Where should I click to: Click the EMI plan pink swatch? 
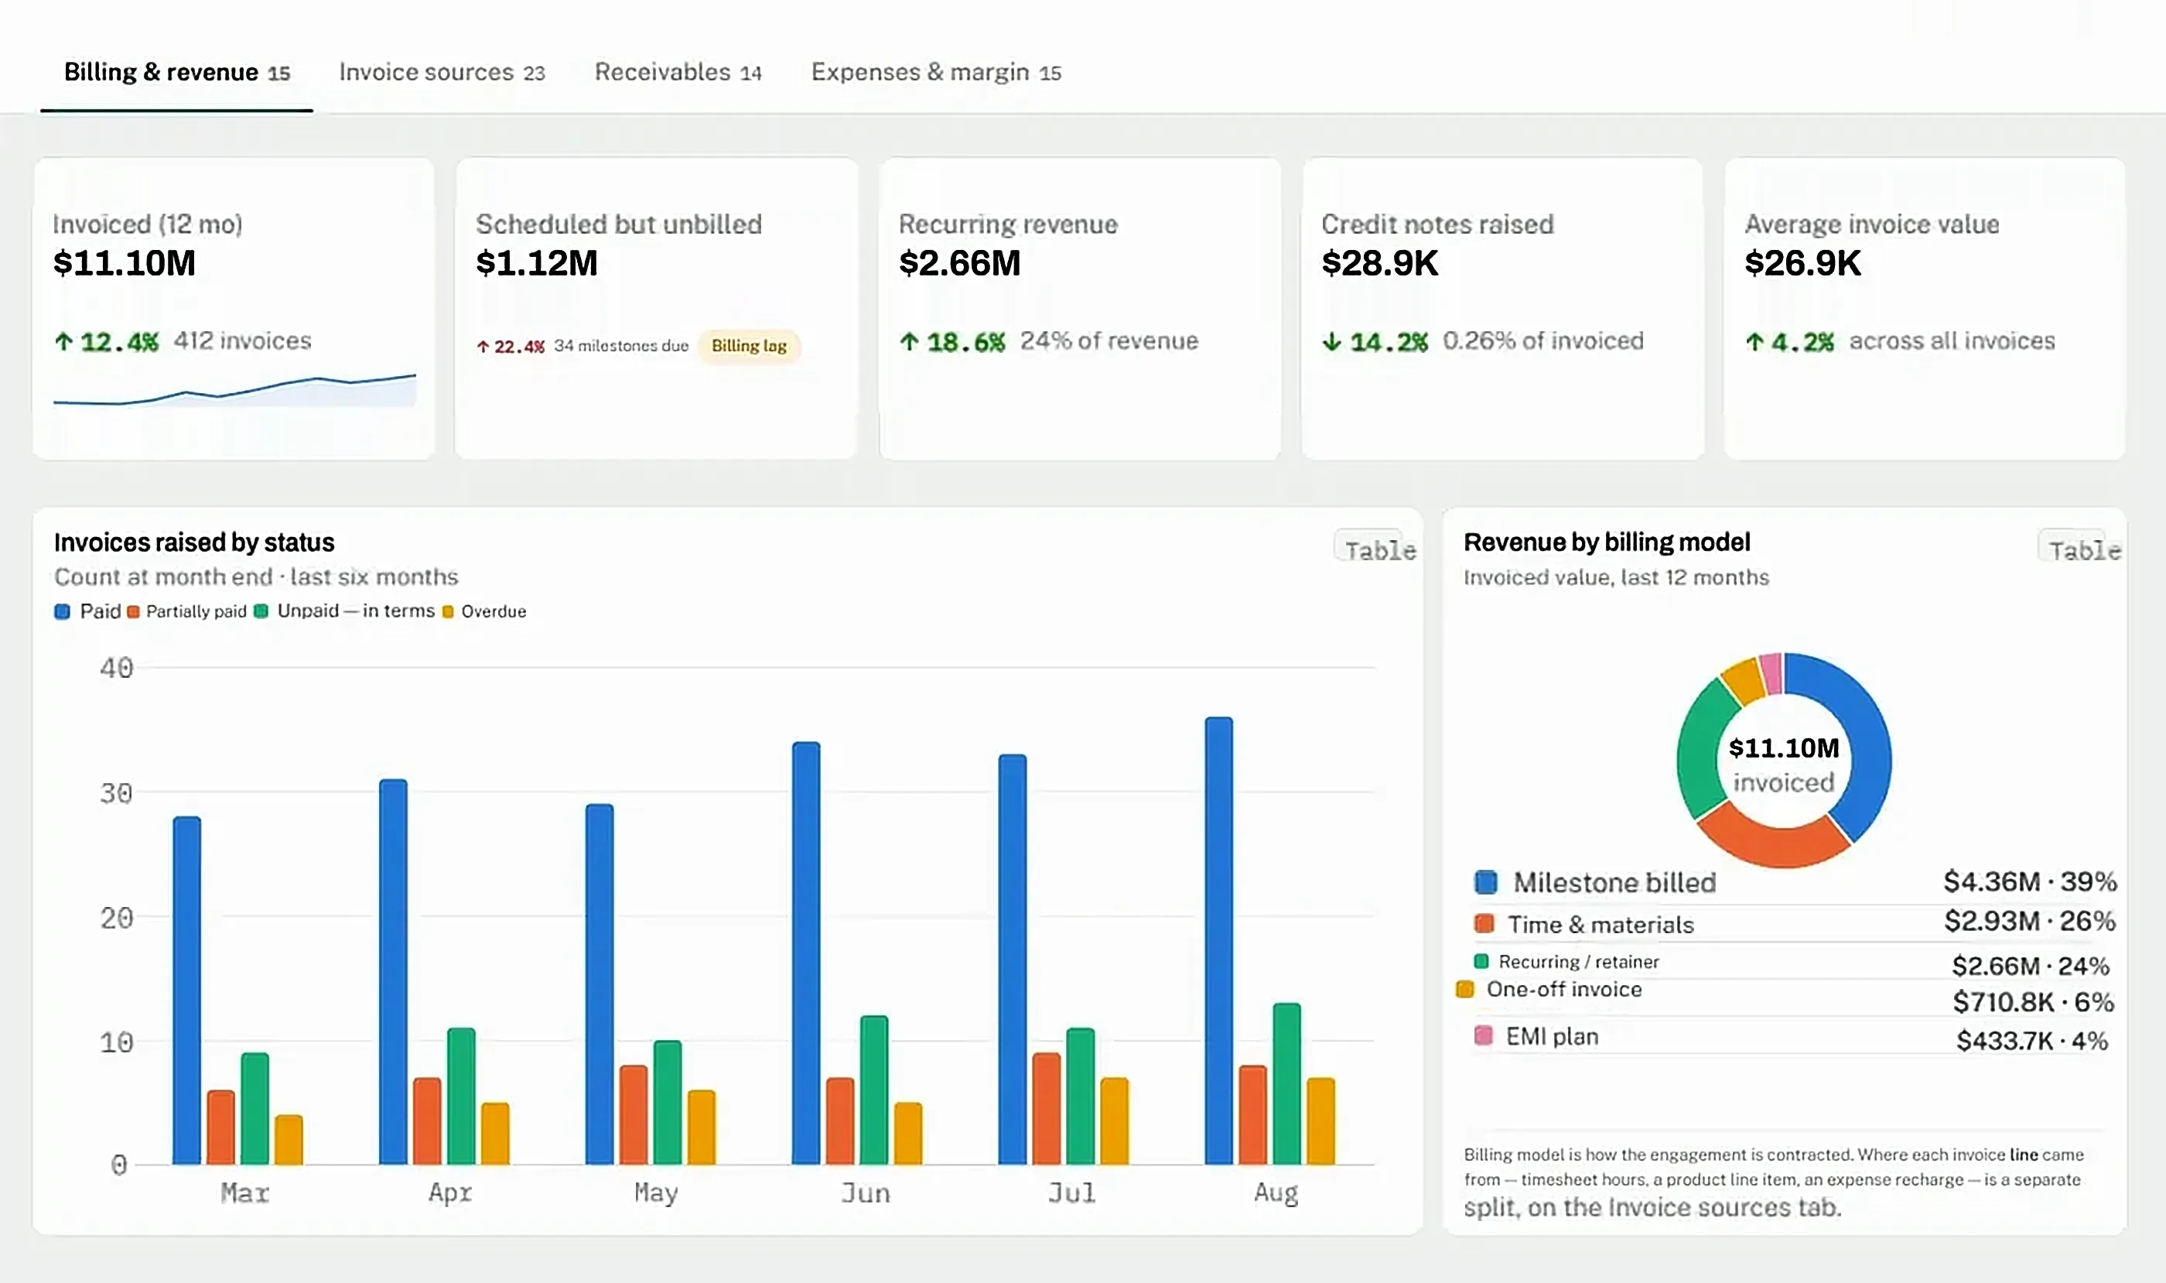1484,1035
